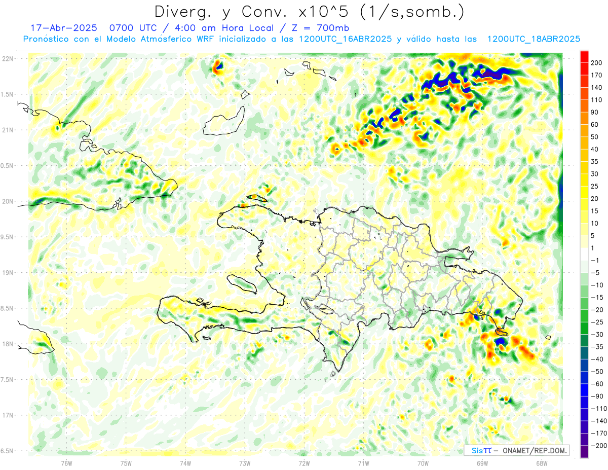Click the '9.5N' latitude label
Image resolution: width=608 pixels, height=470 pixels.
click(8, 237)
